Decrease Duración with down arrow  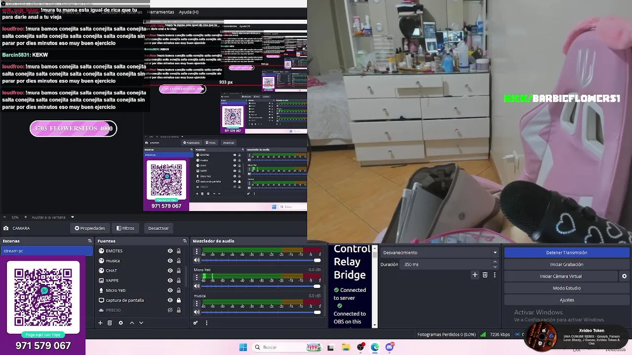(495, 267)
